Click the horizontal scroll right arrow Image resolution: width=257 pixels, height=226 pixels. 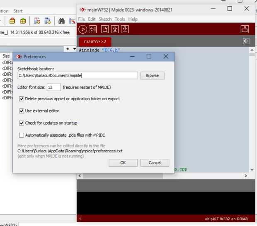[246, 176]
